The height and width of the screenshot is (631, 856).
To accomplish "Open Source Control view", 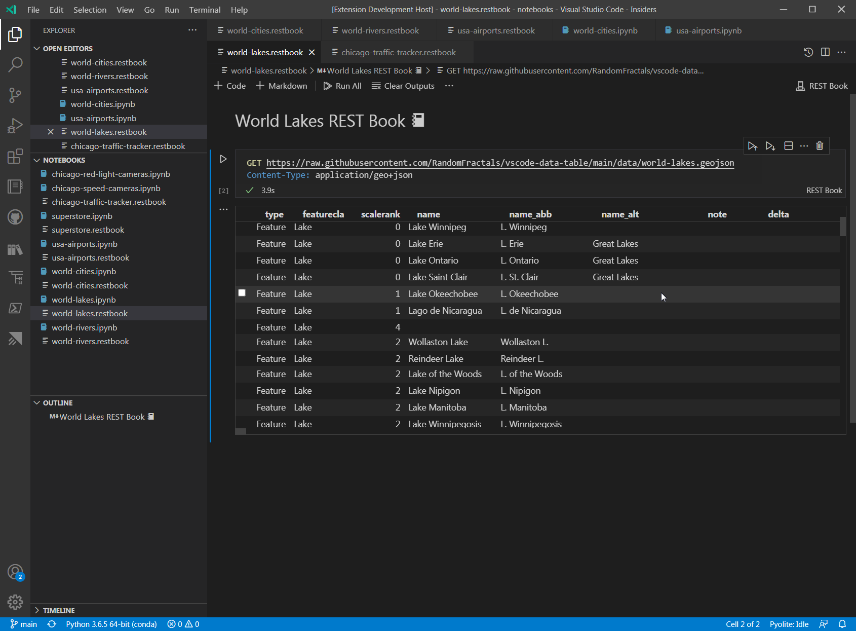I will [15, 95].
